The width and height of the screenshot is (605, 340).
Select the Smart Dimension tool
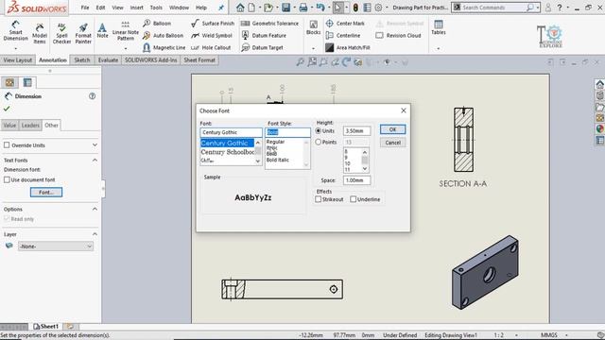15,31
